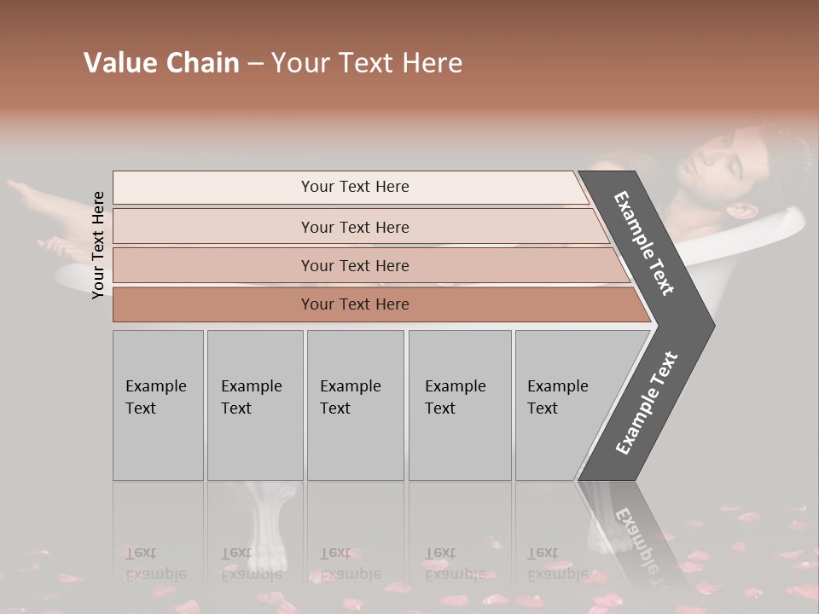Click the upper chevron arm "Example Text"

coord(645,244)
